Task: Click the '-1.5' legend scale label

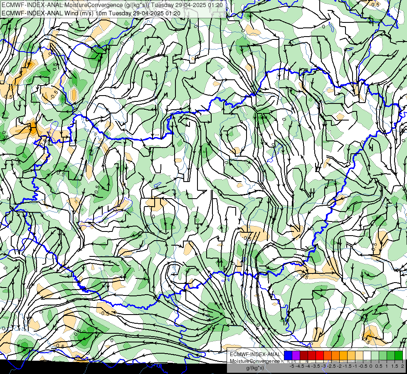Action: (x=347, y=366)
